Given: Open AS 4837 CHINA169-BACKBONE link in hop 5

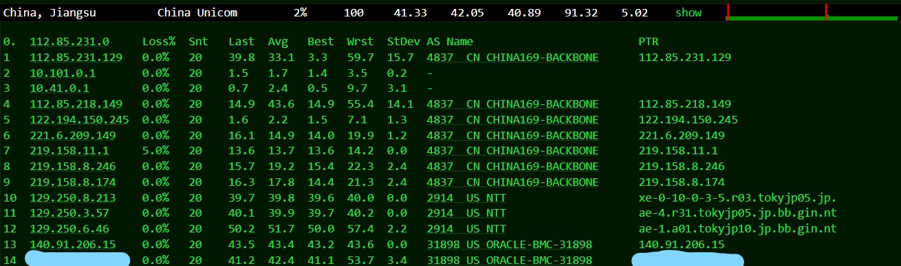Looking at the screenshot, I should 512,119.
